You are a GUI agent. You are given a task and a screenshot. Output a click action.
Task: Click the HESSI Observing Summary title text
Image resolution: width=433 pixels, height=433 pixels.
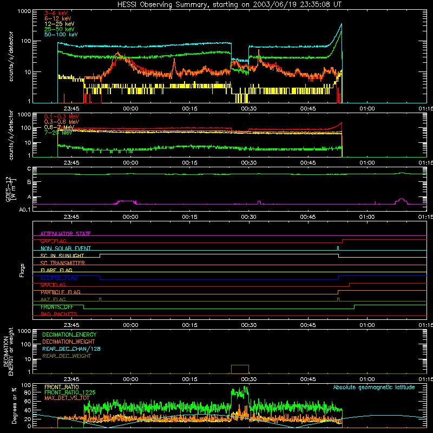229,5
